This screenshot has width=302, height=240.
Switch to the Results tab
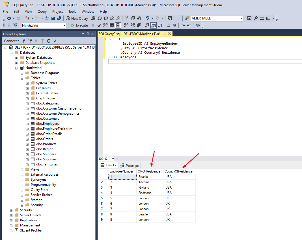(108, 165)
